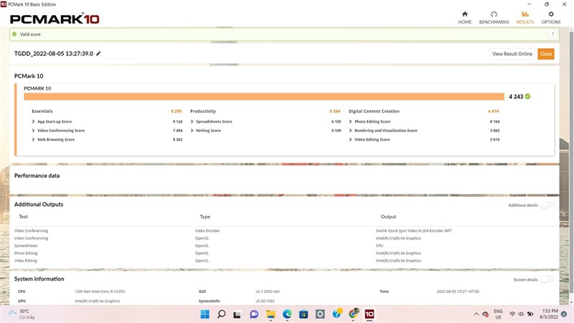The image size is (574, 323).
Task: Click the vertical scrollbar of results page
Action: tap(571, 161)
